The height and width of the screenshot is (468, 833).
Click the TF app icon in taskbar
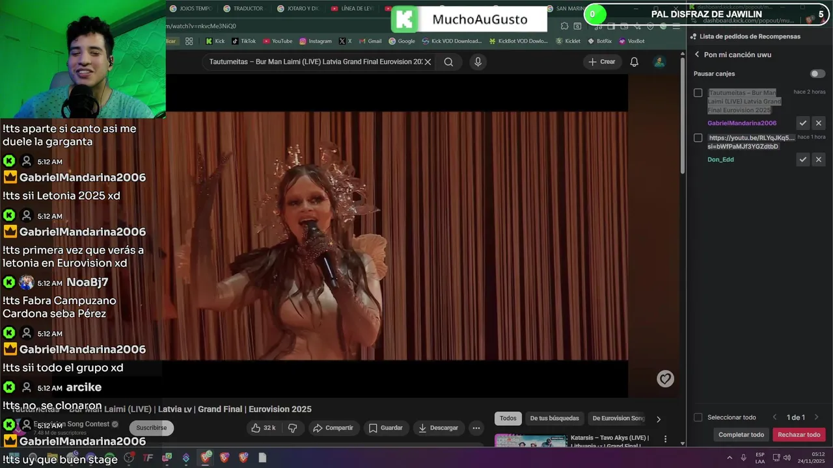(148, 458)
